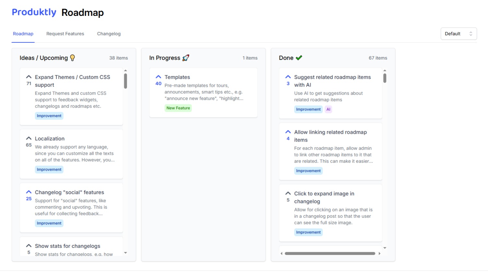Upvote the Expand Themes / Custom CSS item
Viewport: 488px width, 274px height.
click(29, 77)
